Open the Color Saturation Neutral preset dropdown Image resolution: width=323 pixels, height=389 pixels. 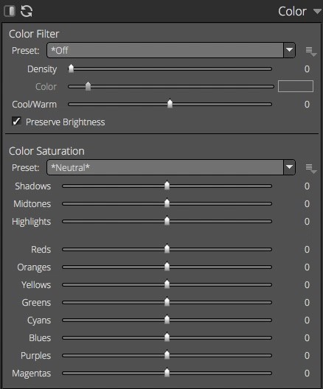click(171, 167)
